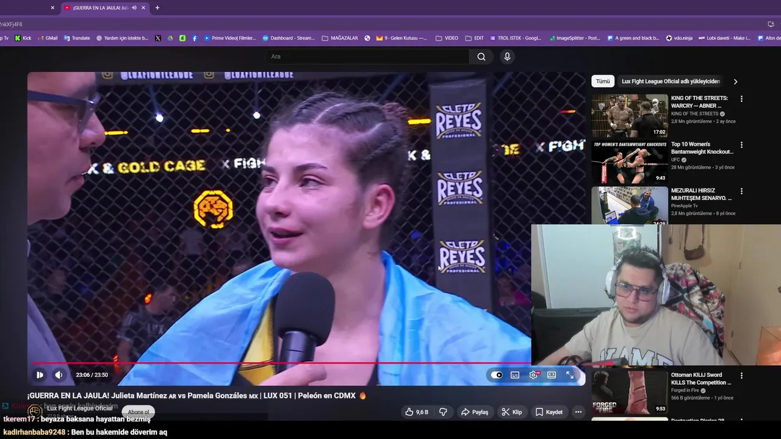Open Top 10 Women's Bantamweight Knockouts title

(x=701, y=148)
